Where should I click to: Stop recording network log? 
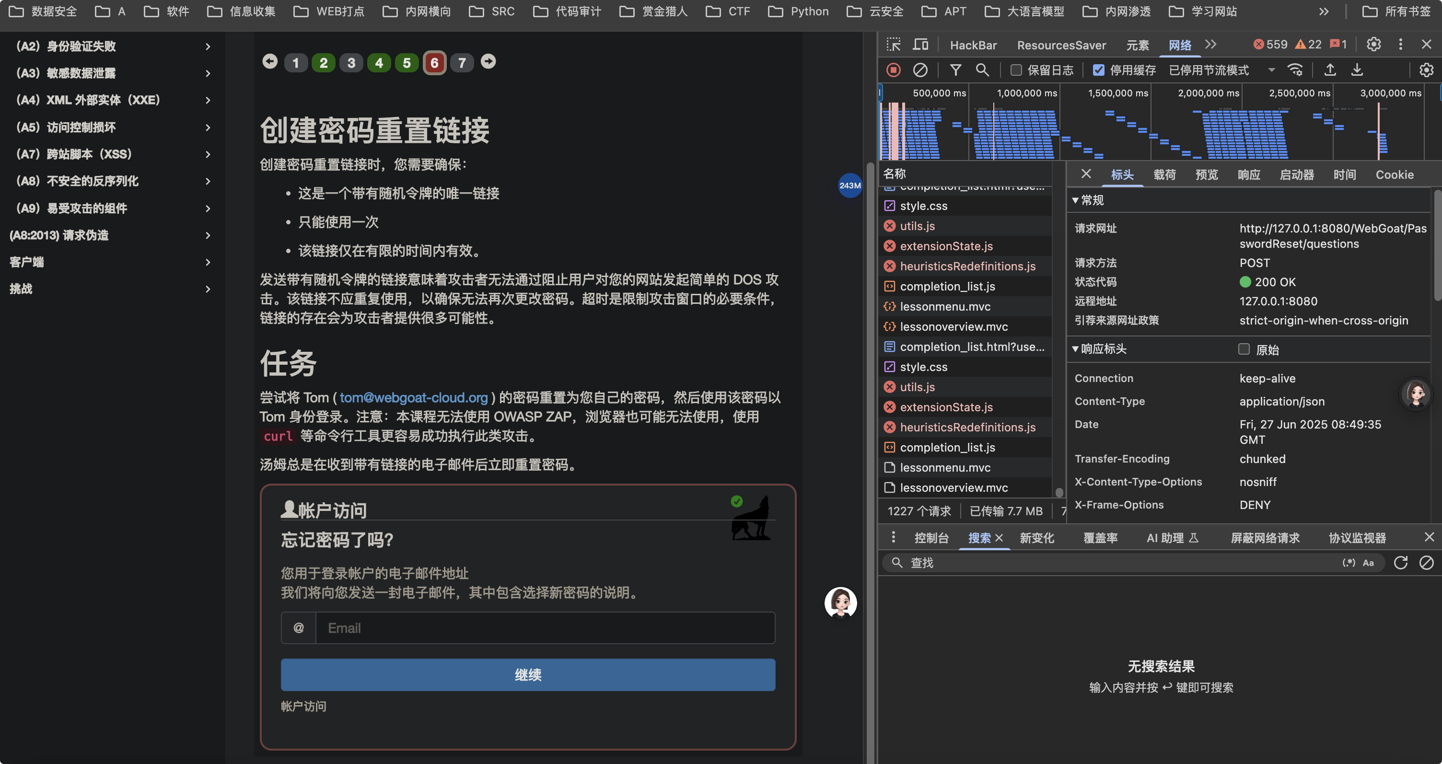894,70
